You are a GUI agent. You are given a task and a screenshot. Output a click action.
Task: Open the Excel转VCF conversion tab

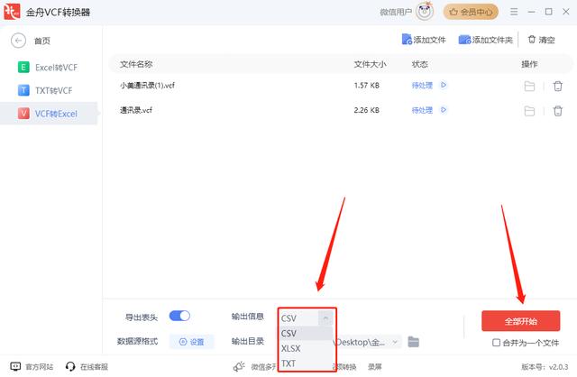pyautogui.click(x=48, y=68)
